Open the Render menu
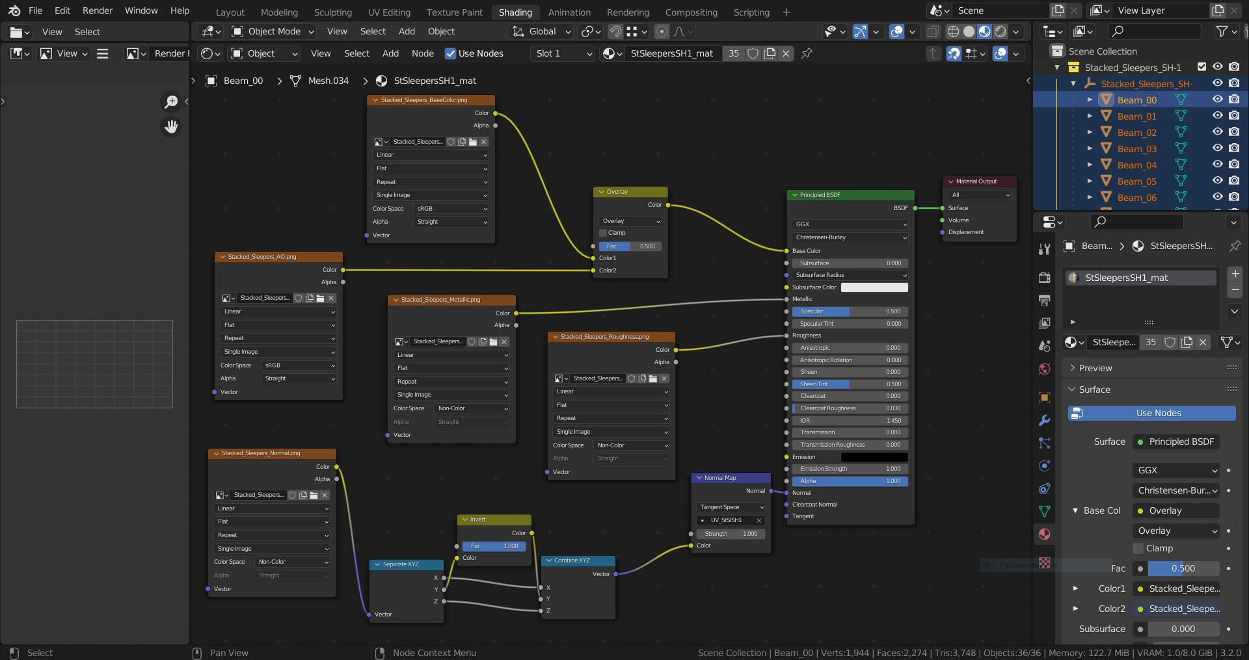The image size is (1249, 660). [97, 10]
